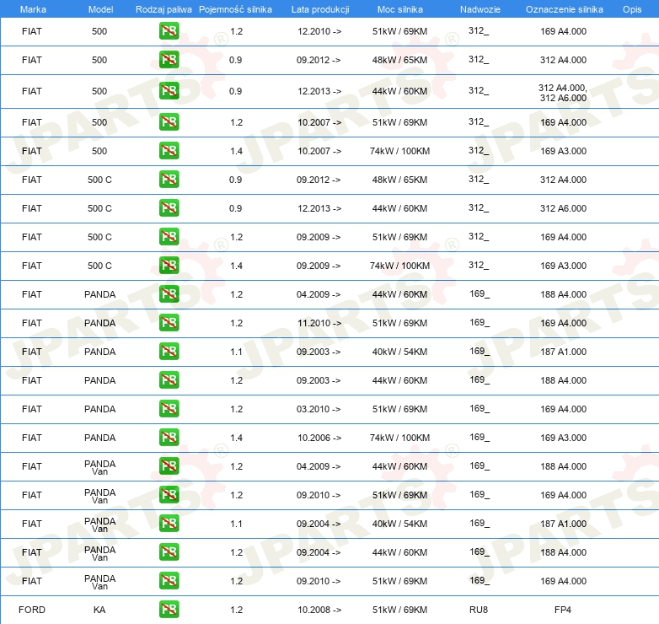Select 500 C model in 12.2013 row

99,208
